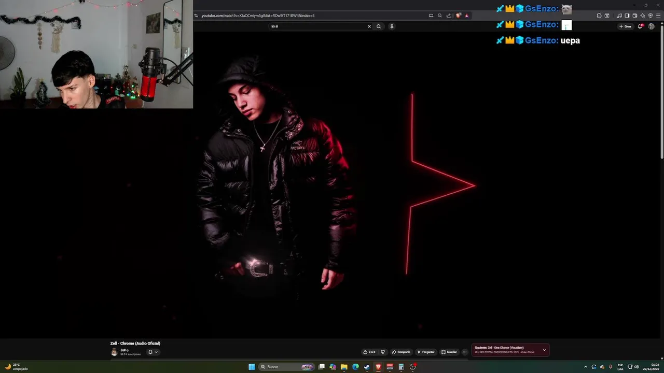Open the Brave Shields lion icon
The height and width of the screenshot is (373, 664).
459,16
